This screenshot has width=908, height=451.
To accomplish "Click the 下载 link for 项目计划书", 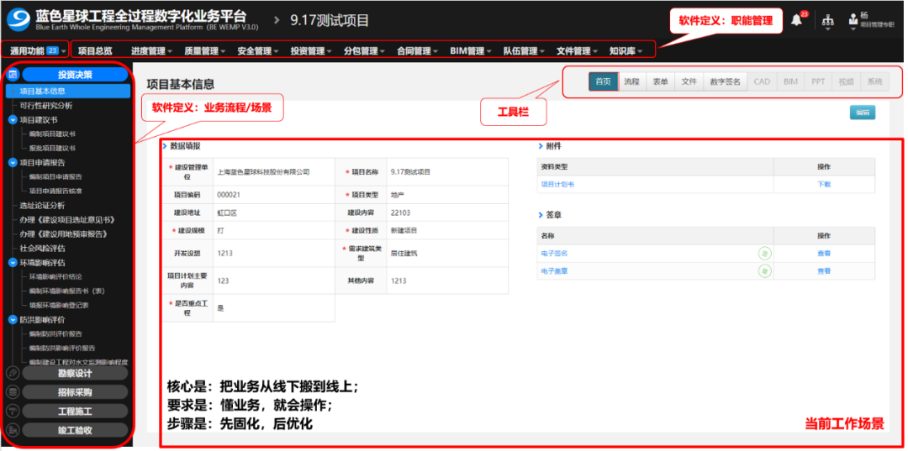I will (823, 184).
